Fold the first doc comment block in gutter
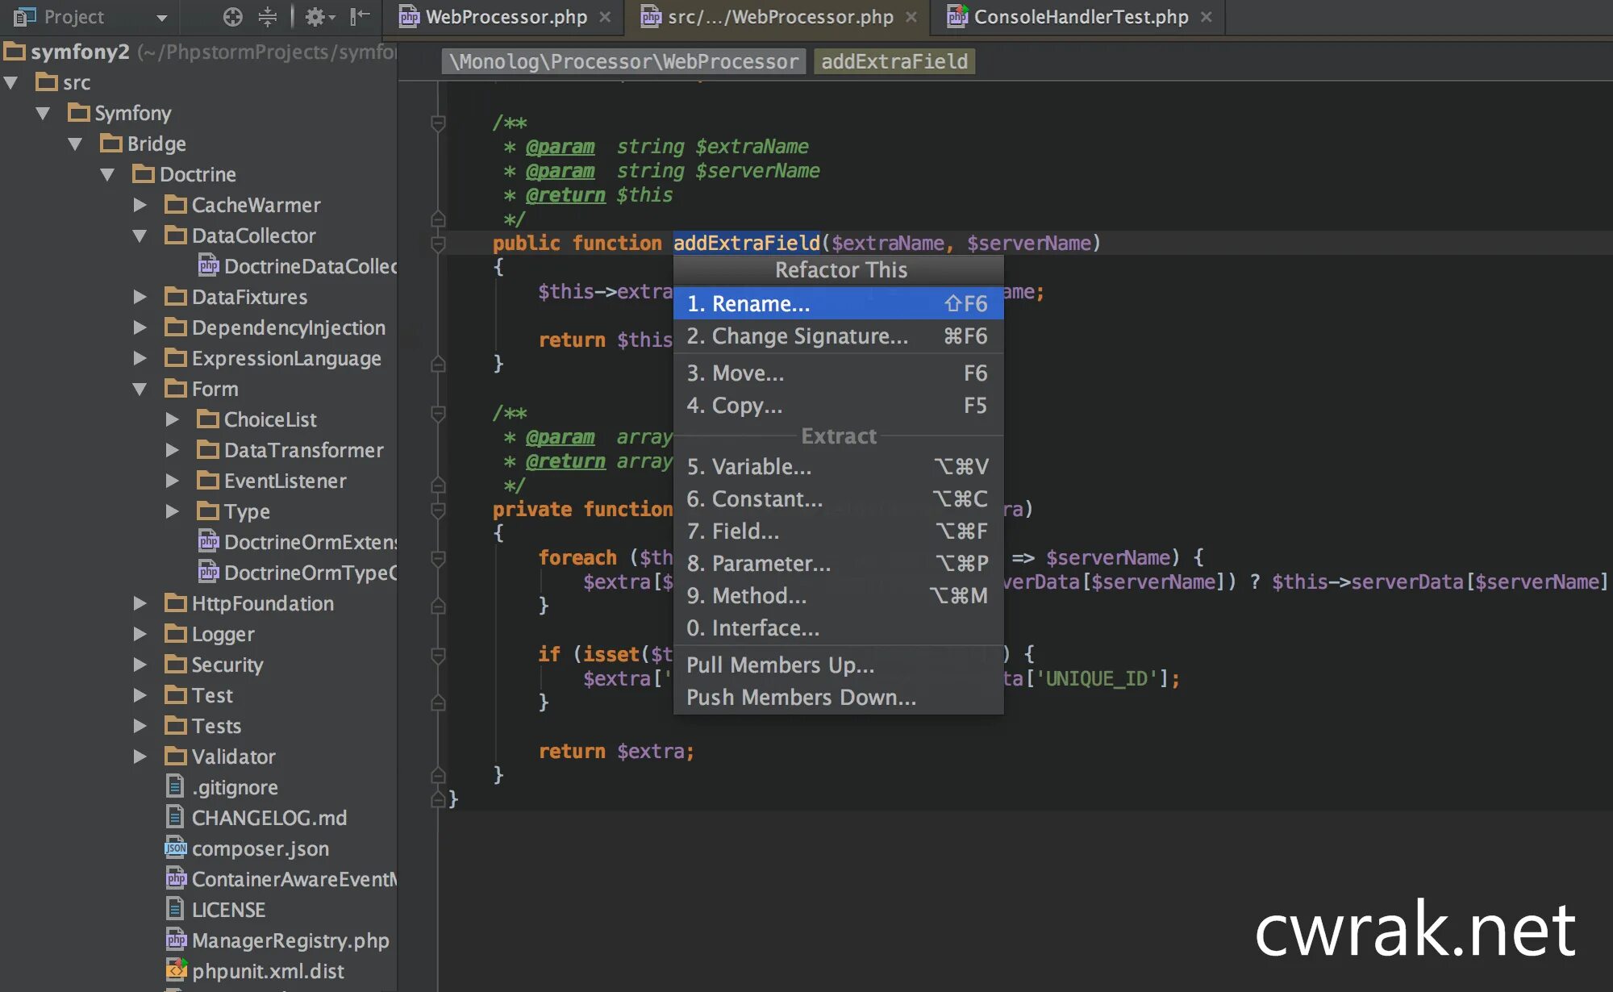This screenshot has width=1613, height=992. point(438,123)
